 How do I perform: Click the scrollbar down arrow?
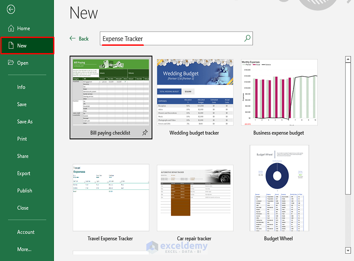click(348, 250)
